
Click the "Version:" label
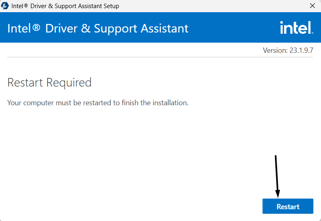[x=275, y=50]
